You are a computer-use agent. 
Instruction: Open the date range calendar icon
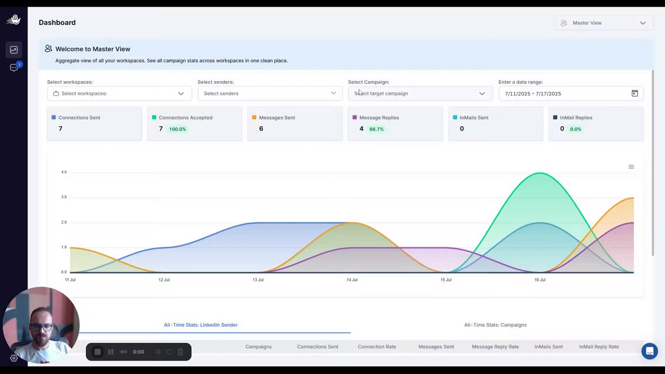634,94
